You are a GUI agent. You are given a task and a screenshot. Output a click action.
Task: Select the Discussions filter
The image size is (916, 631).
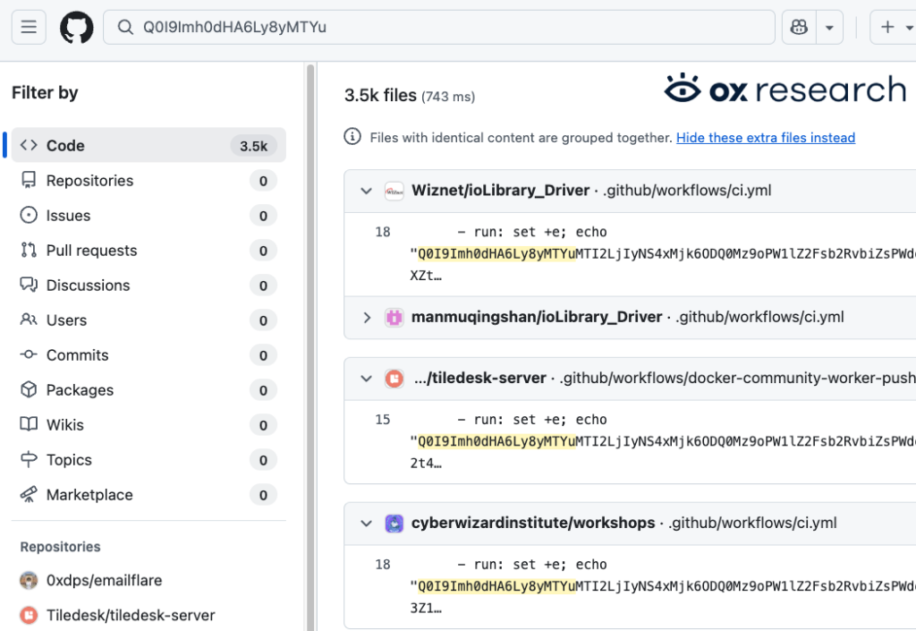149,286
